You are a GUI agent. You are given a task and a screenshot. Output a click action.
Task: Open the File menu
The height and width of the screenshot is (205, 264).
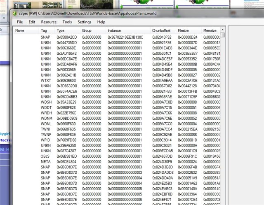coord(20,22)
